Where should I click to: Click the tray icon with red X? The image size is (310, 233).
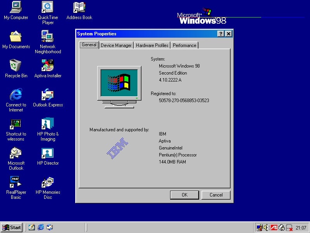[289, 228]
